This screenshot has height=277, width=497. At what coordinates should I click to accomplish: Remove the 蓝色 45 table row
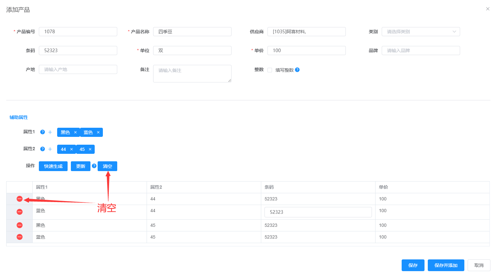[x=20, y=237]
